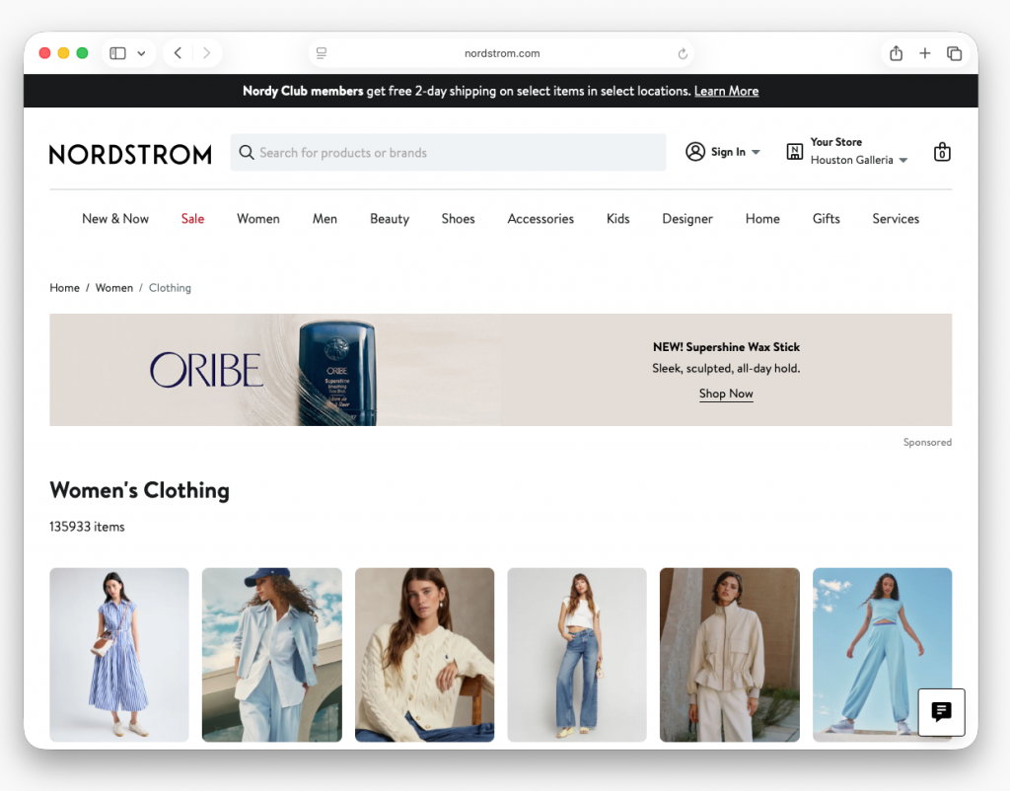Expand the Sign In dropdown arrow

(757, 153)
